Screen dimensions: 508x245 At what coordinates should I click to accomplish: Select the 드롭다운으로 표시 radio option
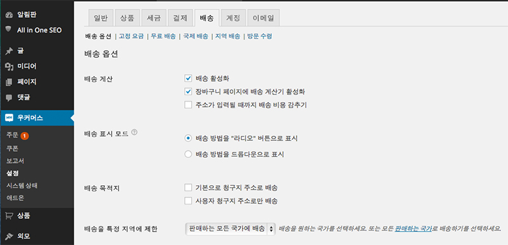(x=188, y=154)
